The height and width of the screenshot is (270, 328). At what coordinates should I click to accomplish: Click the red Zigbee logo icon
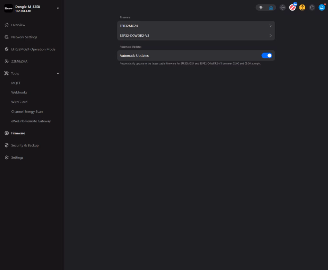coord(292,7)
